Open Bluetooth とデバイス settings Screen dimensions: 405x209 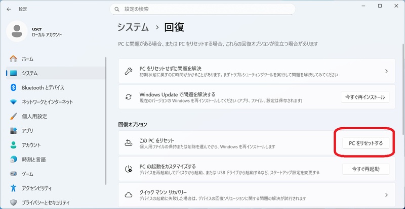56,88
